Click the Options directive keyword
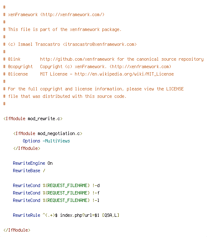The image size is (207, 237). tap(31, 141)
